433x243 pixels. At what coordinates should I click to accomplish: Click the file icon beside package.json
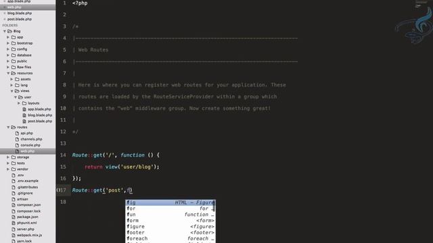pos(14,217)
